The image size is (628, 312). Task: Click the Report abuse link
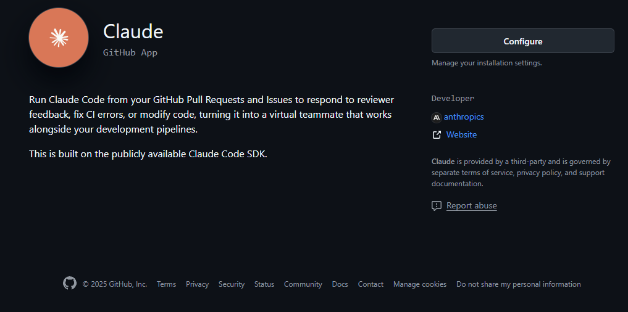(x=471, y=205)
